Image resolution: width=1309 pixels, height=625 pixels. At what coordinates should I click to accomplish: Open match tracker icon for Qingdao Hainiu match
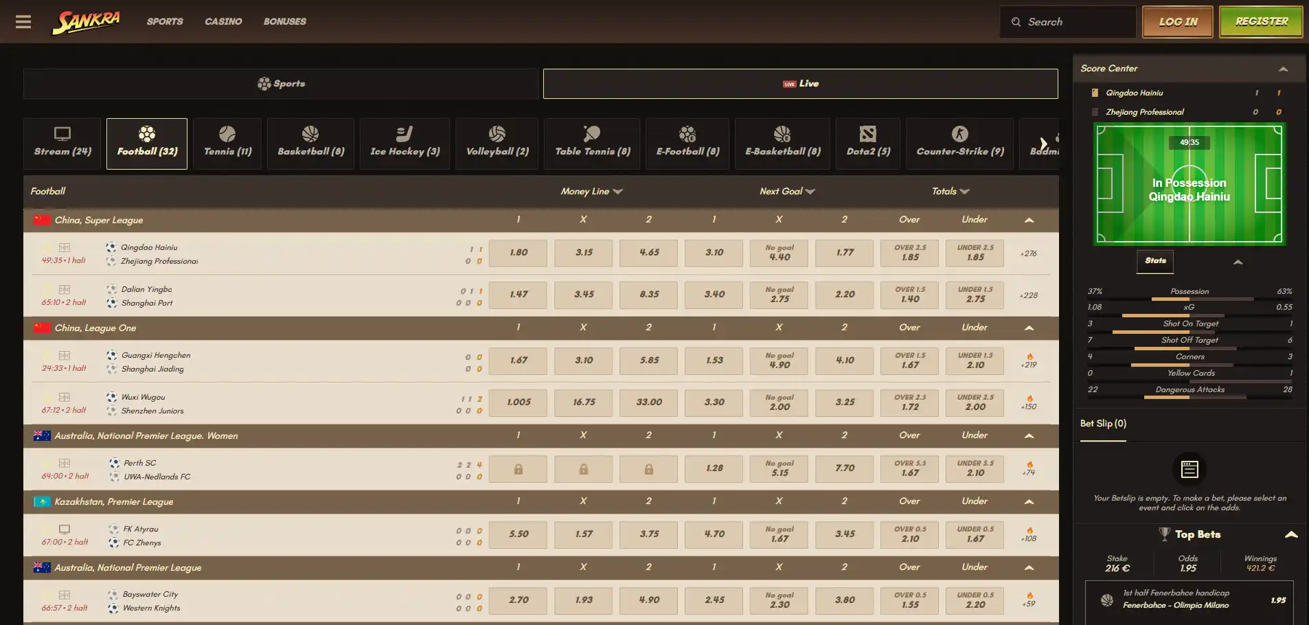pyautogui.click(x=65, y=247)
